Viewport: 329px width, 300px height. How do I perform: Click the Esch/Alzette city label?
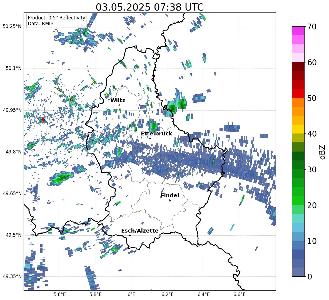point(140,231)
